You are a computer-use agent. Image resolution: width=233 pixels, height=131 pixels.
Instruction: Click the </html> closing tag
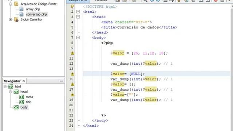[x=91, y=126]
